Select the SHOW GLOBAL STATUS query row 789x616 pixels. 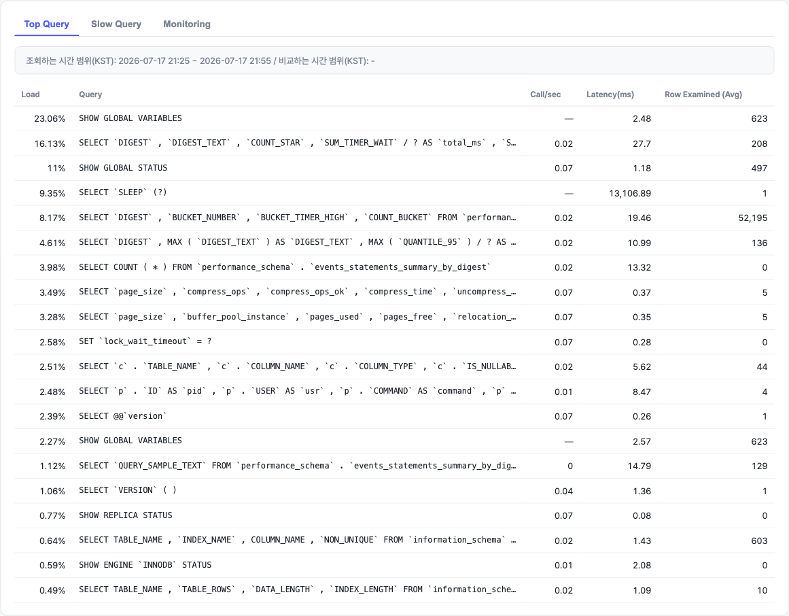(394, 168)
